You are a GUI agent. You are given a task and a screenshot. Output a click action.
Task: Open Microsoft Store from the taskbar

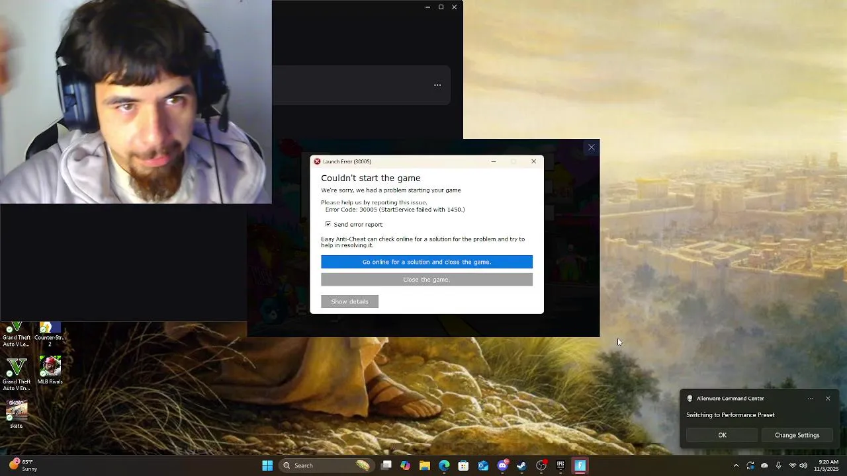[x=463, y=465]
